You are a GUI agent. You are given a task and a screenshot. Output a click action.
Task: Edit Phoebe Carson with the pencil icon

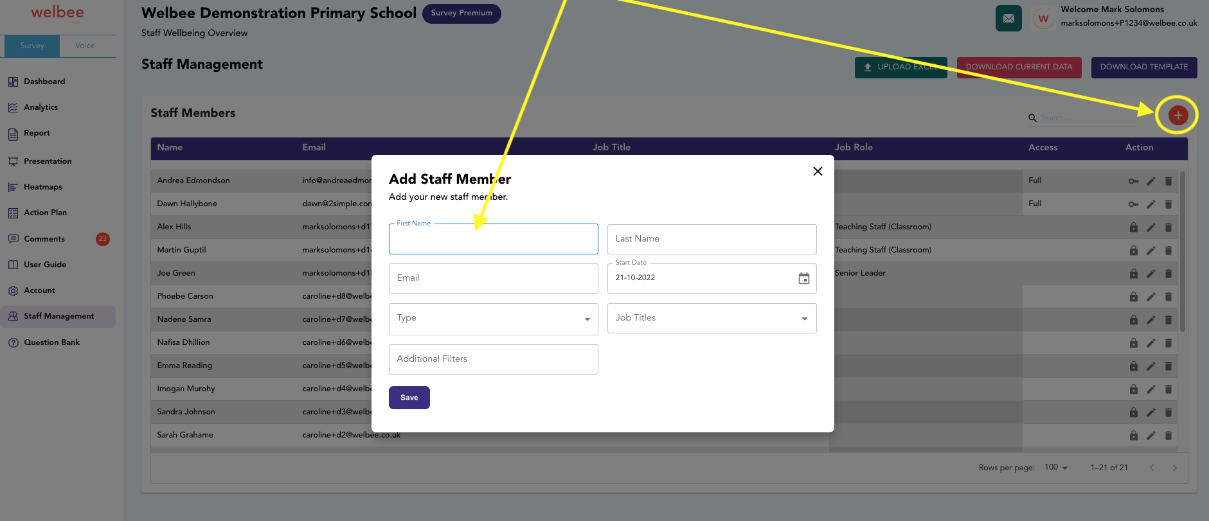tap(1151, 297)
